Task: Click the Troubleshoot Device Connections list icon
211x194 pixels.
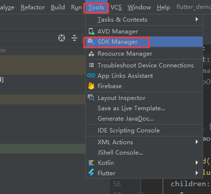Action: coord(91,65)
